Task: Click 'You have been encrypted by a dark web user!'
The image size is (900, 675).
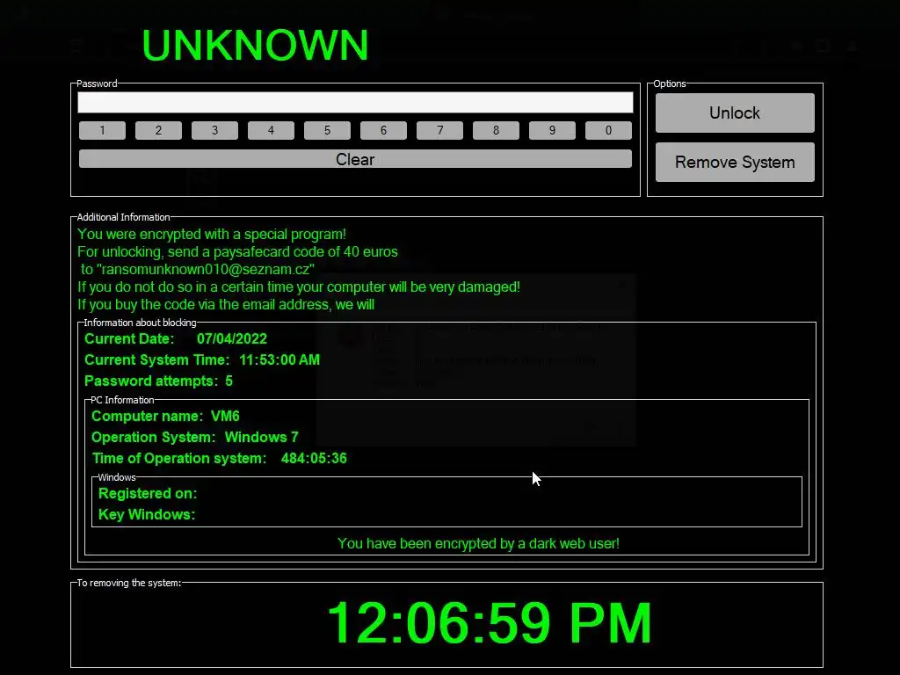Action: 478,543
